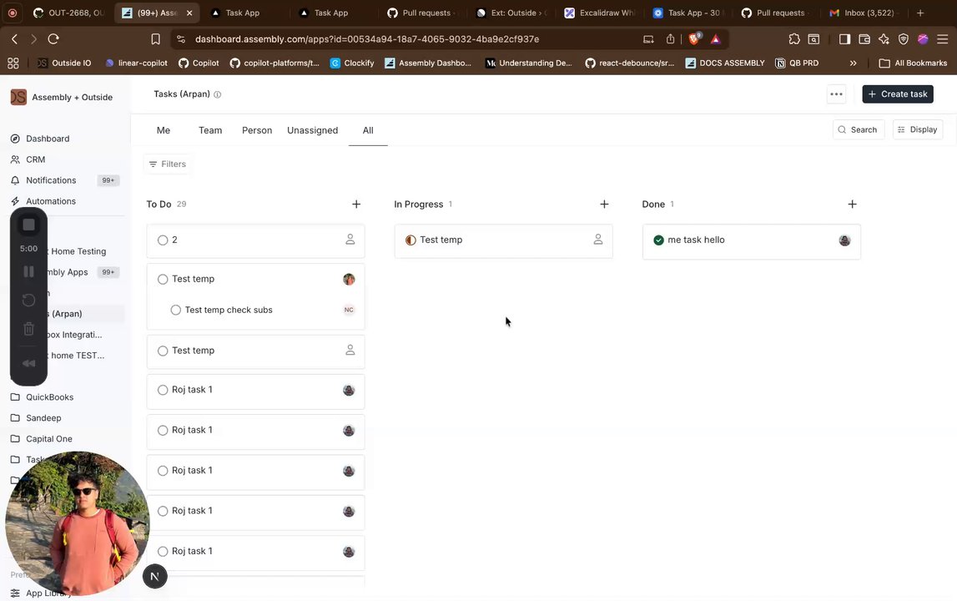Mark task 2 as complete
Image resolution: width=957 pixels, height=601 pixels.
click(x=163, y=240)
